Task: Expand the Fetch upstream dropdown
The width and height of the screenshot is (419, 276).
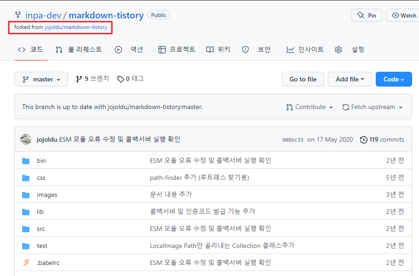Action: [x=372, y=107]
